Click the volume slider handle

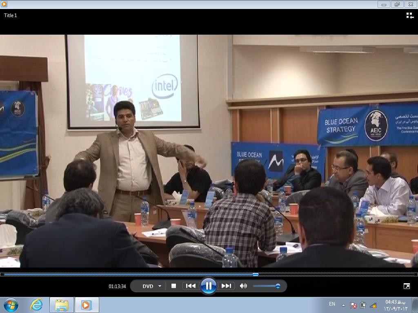tap(278, 286)
